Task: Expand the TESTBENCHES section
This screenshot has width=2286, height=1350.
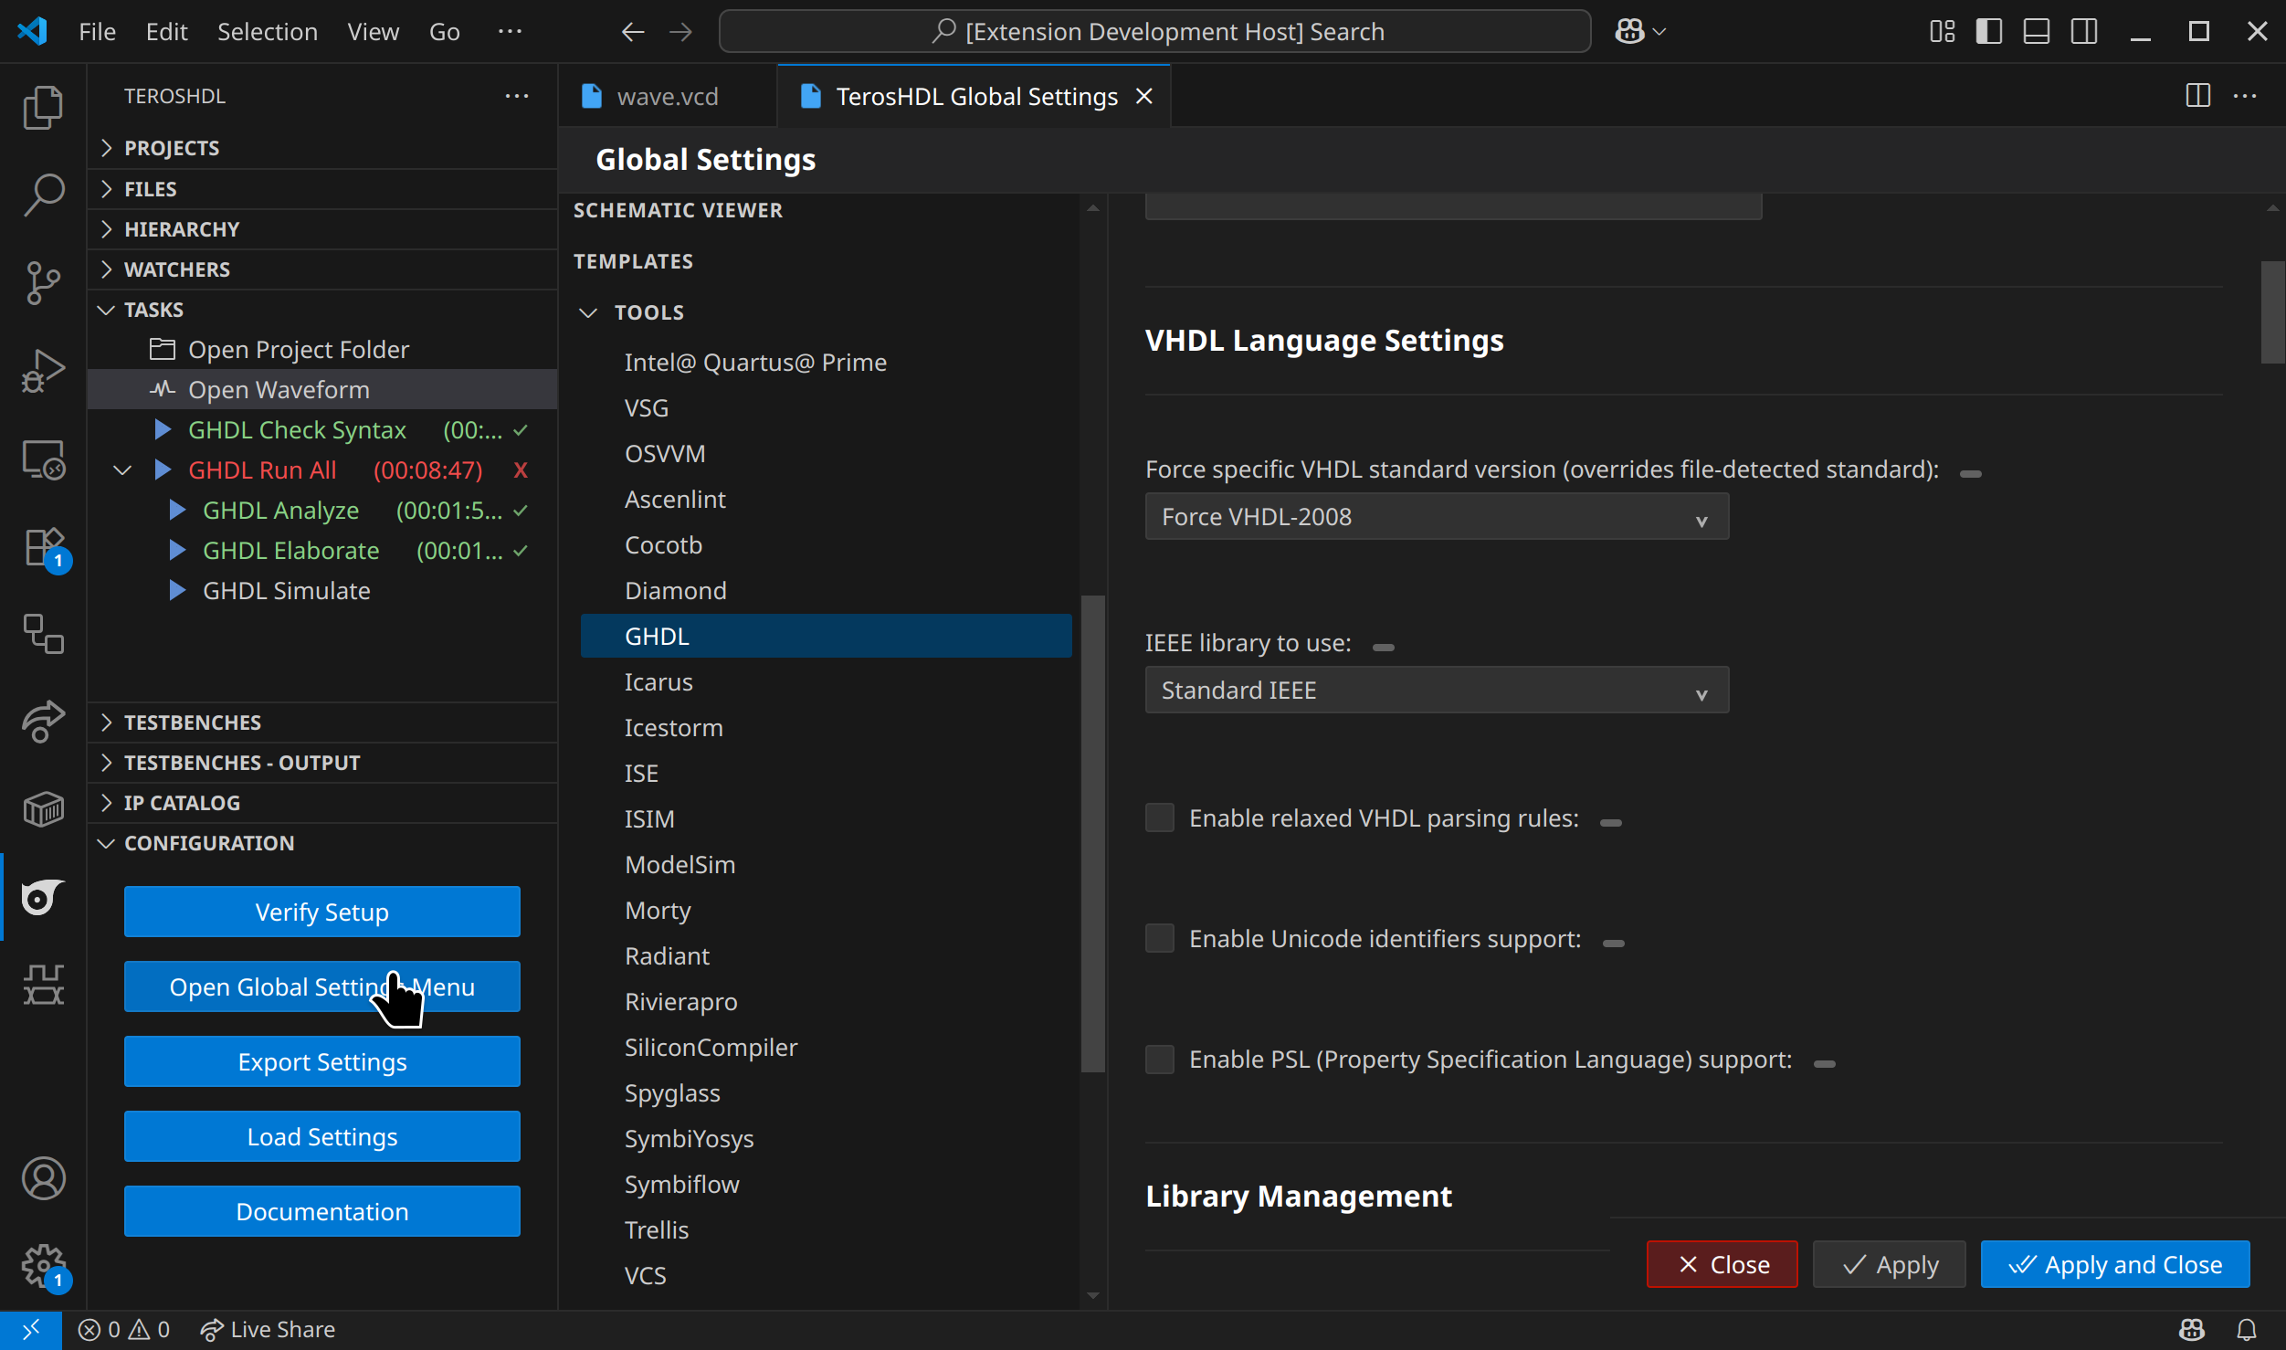Action: tap(322, 722)
